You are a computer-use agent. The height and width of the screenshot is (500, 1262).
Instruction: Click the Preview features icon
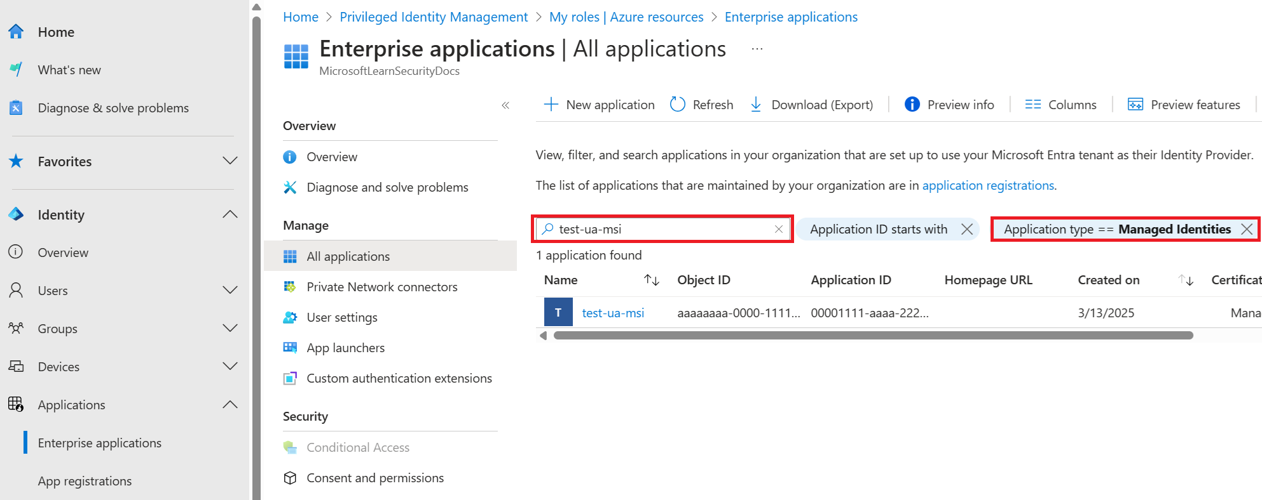pos(1135,105)
